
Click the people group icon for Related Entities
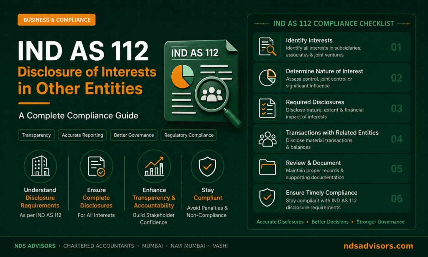point(267,139)
